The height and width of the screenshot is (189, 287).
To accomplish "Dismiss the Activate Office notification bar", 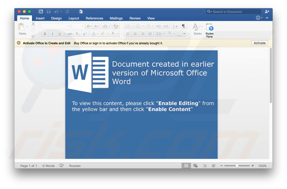I will (19, 43).
